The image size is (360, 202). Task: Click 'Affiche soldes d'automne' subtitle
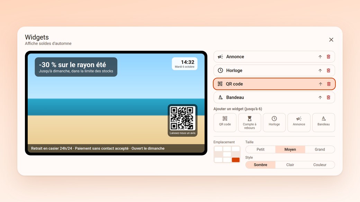tap(48, 44)
